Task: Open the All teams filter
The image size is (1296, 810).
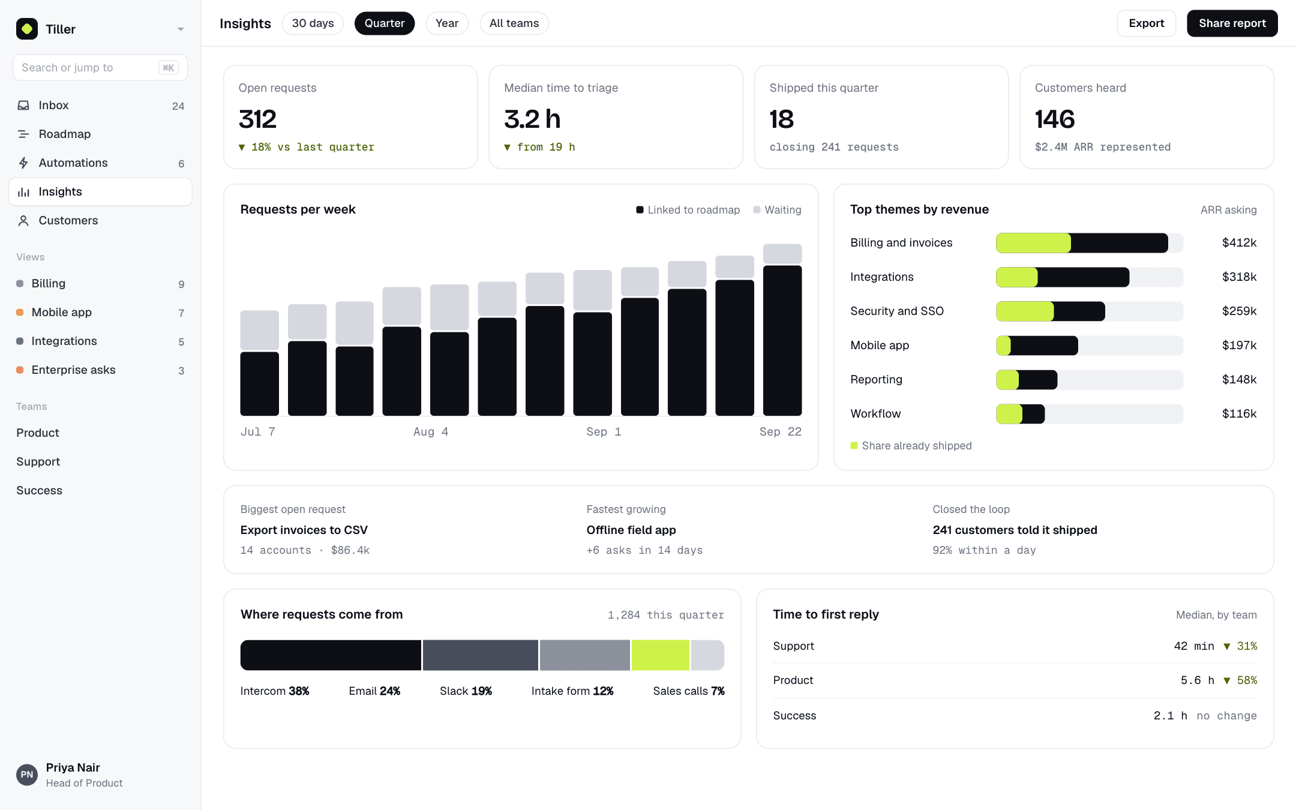Action: [514, 23]
